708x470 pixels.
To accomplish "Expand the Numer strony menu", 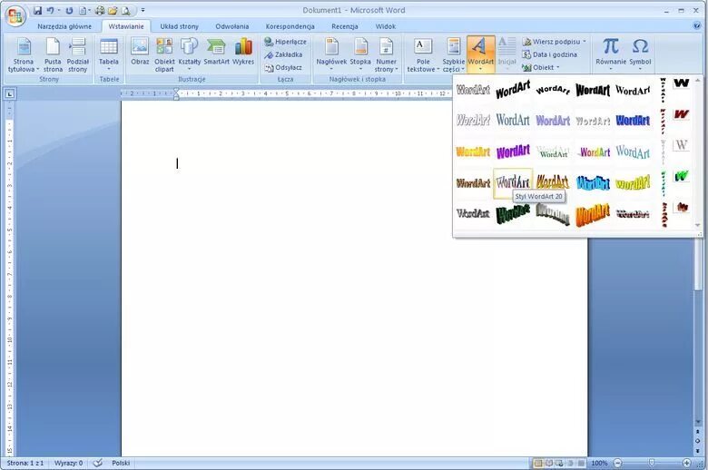I will pos(386,55).
